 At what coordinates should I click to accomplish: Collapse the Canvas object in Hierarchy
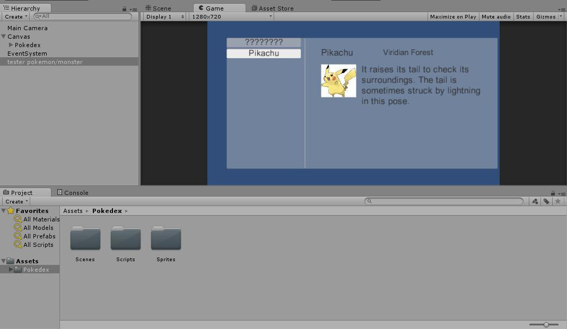(4, 37)
